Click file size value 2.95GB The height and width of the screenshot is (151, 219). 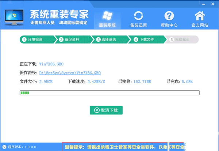pyautogui.click(x=46, y=82)
